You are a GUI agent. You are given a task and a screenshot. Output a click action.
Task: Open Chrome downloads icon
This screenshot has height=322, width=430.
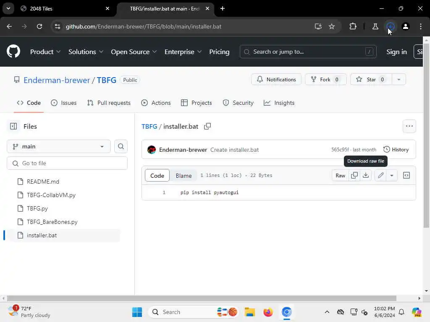(390, 26)
